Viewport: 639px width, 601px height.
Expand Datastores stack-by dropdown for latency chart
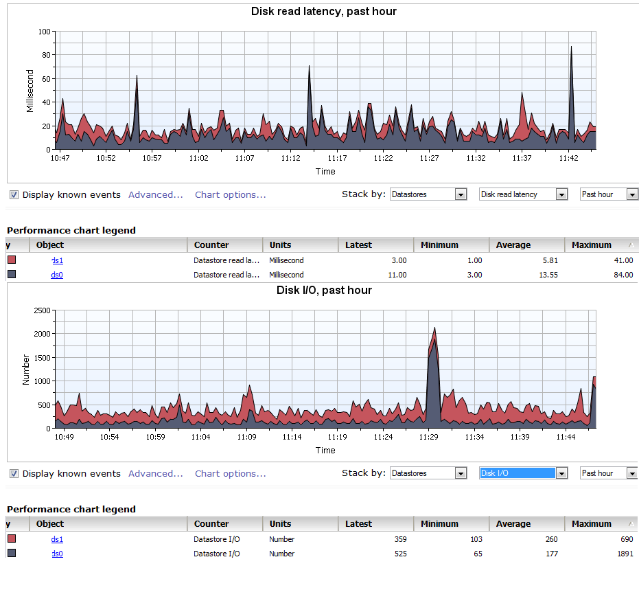point(461,195)
